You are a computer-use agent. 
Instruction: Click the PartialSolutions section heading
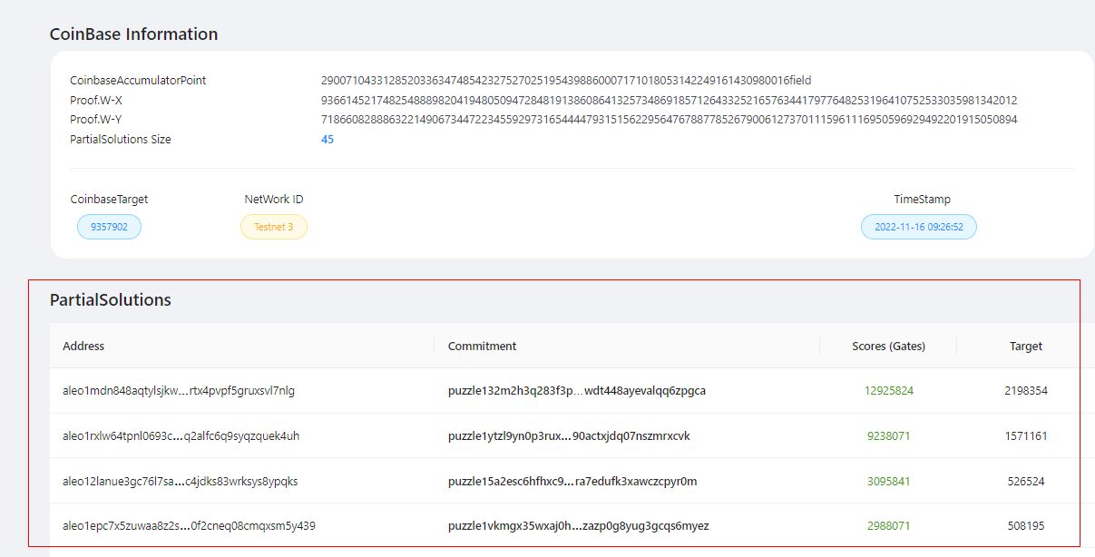point(111,299)
